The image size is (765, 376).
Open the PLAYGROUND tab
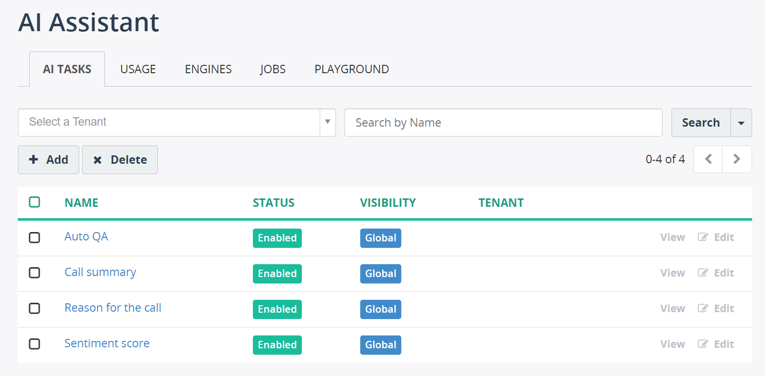352,69
